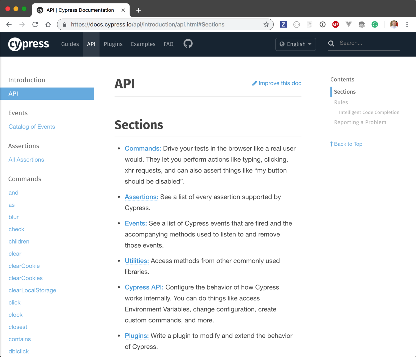The width and height of the screenshot is (416, 357).
Task: Click the browser back arrow
Action: (x=9, y=24)
